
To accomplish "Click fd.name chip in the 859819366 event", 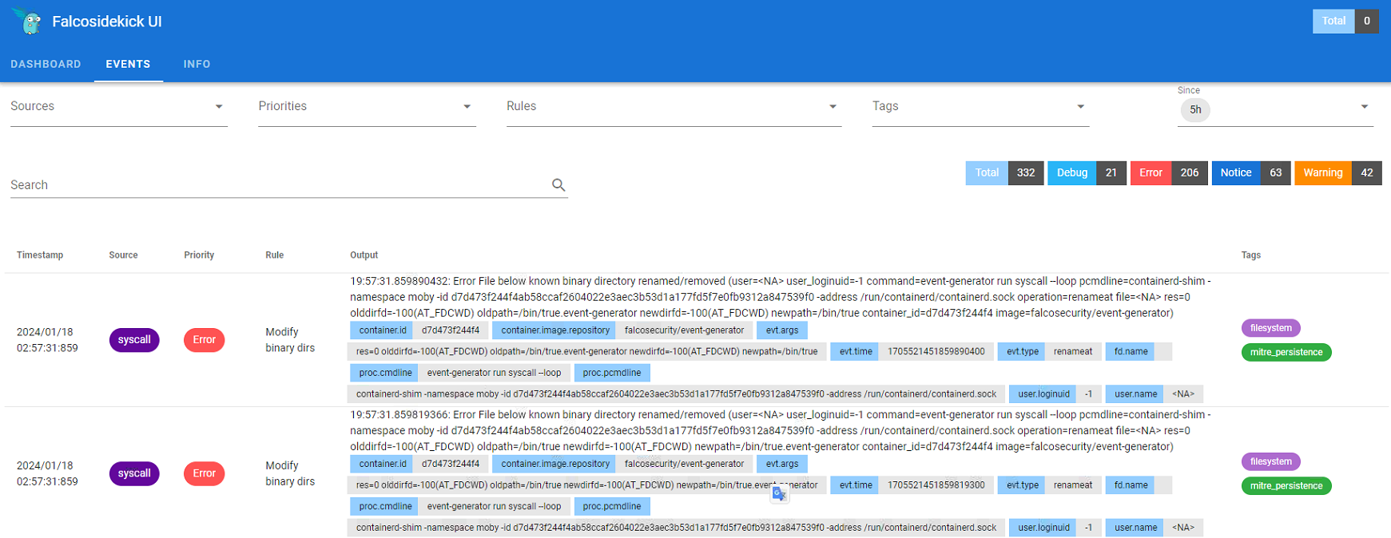I will point(1131,485).
